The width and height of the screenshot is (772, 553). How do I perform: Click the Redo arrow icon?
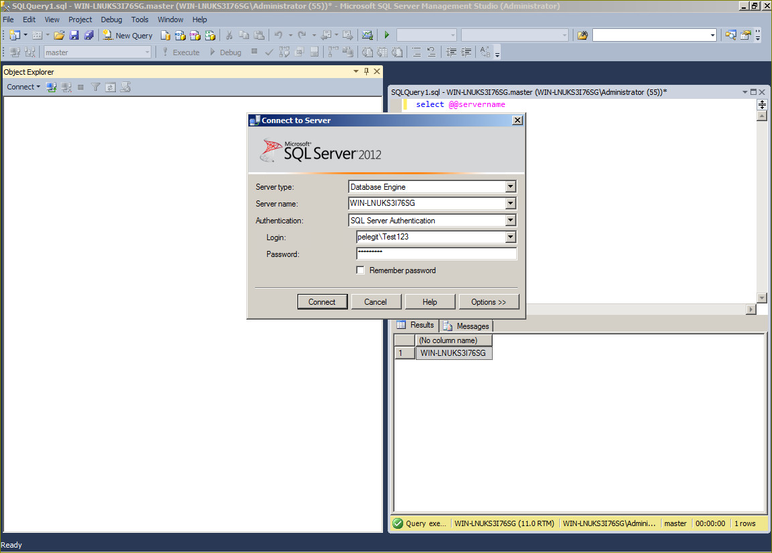click(x=302, y=36)
